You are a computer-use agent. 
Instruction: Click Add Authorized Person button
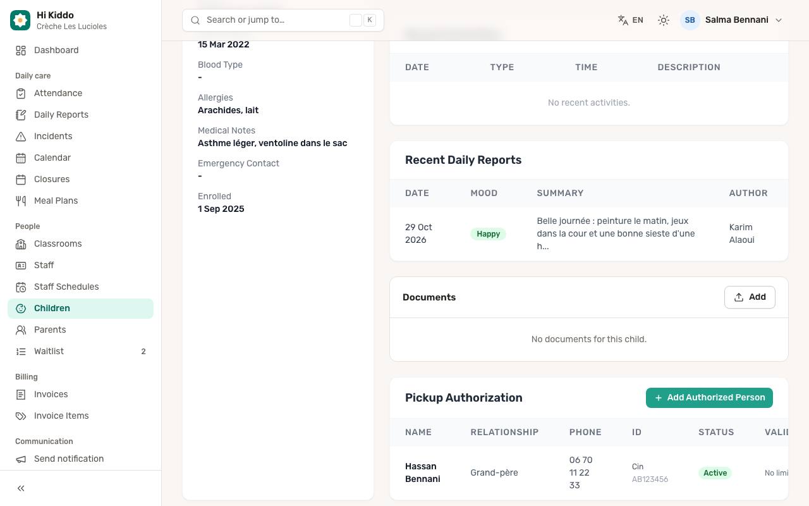(709, 398)
